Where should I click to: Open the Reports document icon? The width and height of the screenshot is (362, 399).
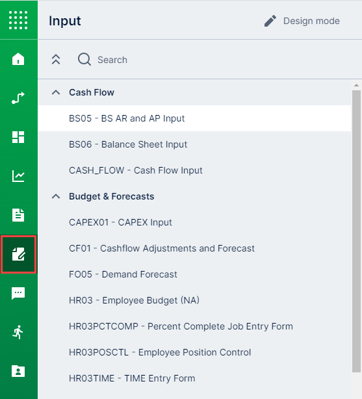(x=18, y=215)
